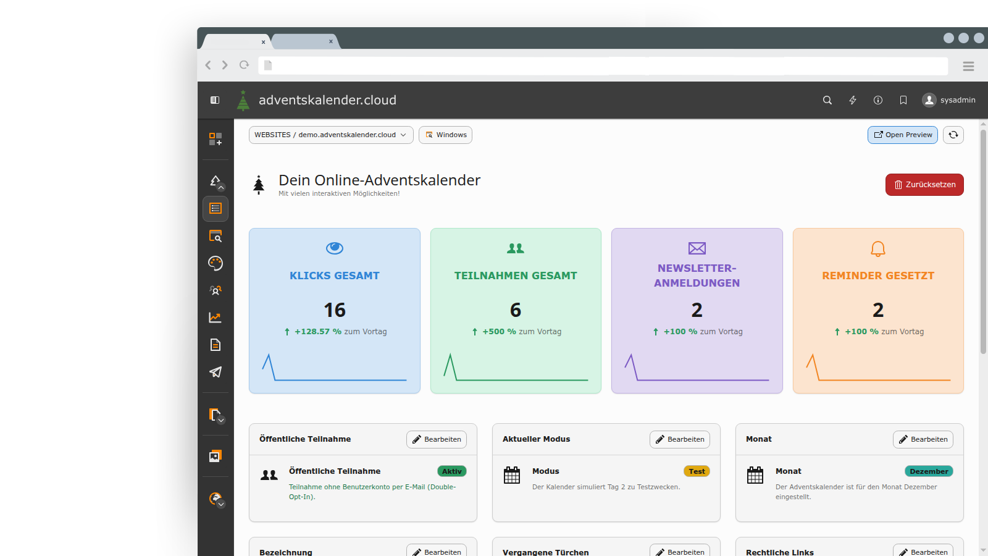Edit Aktueller Modus via Bearbeiten
988x556 pixels.
click(x=680, y=439)
